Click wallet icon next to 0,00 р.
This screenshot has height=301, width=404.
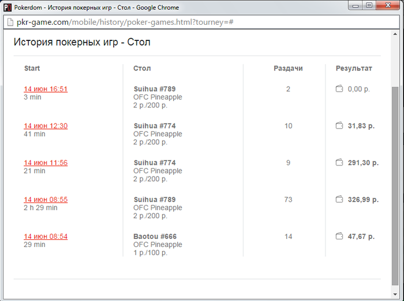[339, 89]
